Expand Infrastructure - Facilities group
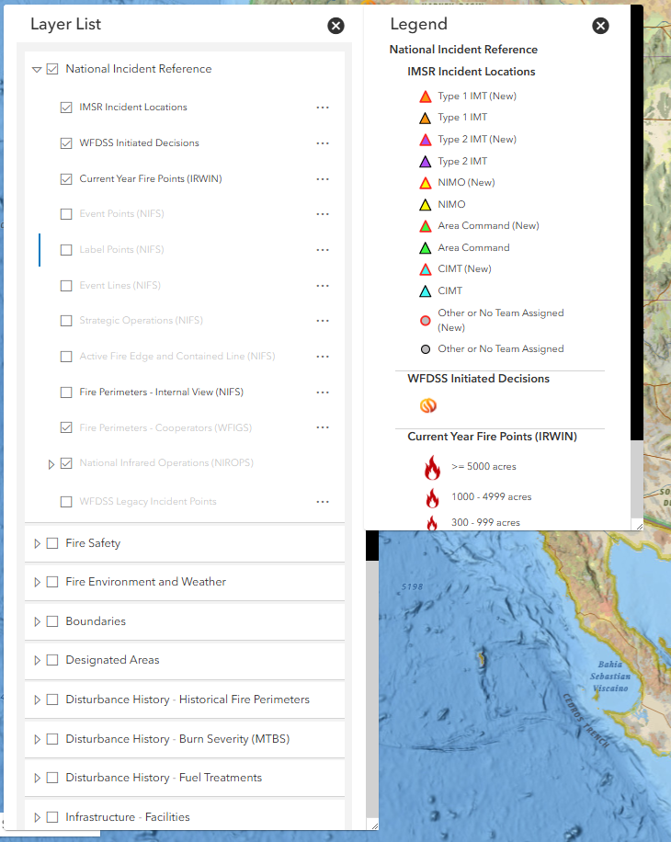 tap(37, 817)
